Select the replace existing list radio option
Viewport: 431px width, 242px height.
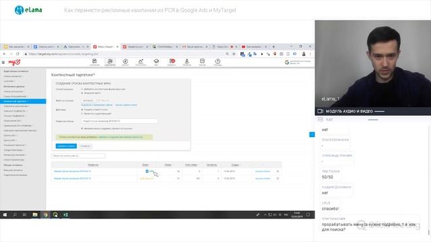click(x=82, y=114)
